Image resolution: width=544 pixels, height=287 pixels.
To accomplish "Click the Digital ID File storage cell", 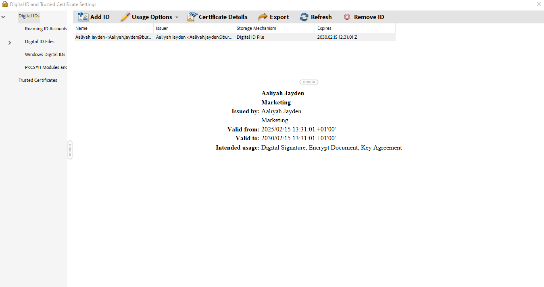I will [x=275, y=37].
